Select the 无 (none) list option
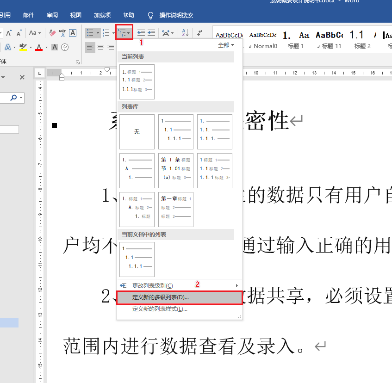This screenshot has width=392, height=383. 137,132
